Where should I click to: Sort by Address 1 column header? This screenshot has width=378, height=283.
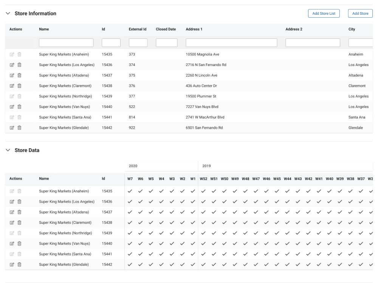194,29
